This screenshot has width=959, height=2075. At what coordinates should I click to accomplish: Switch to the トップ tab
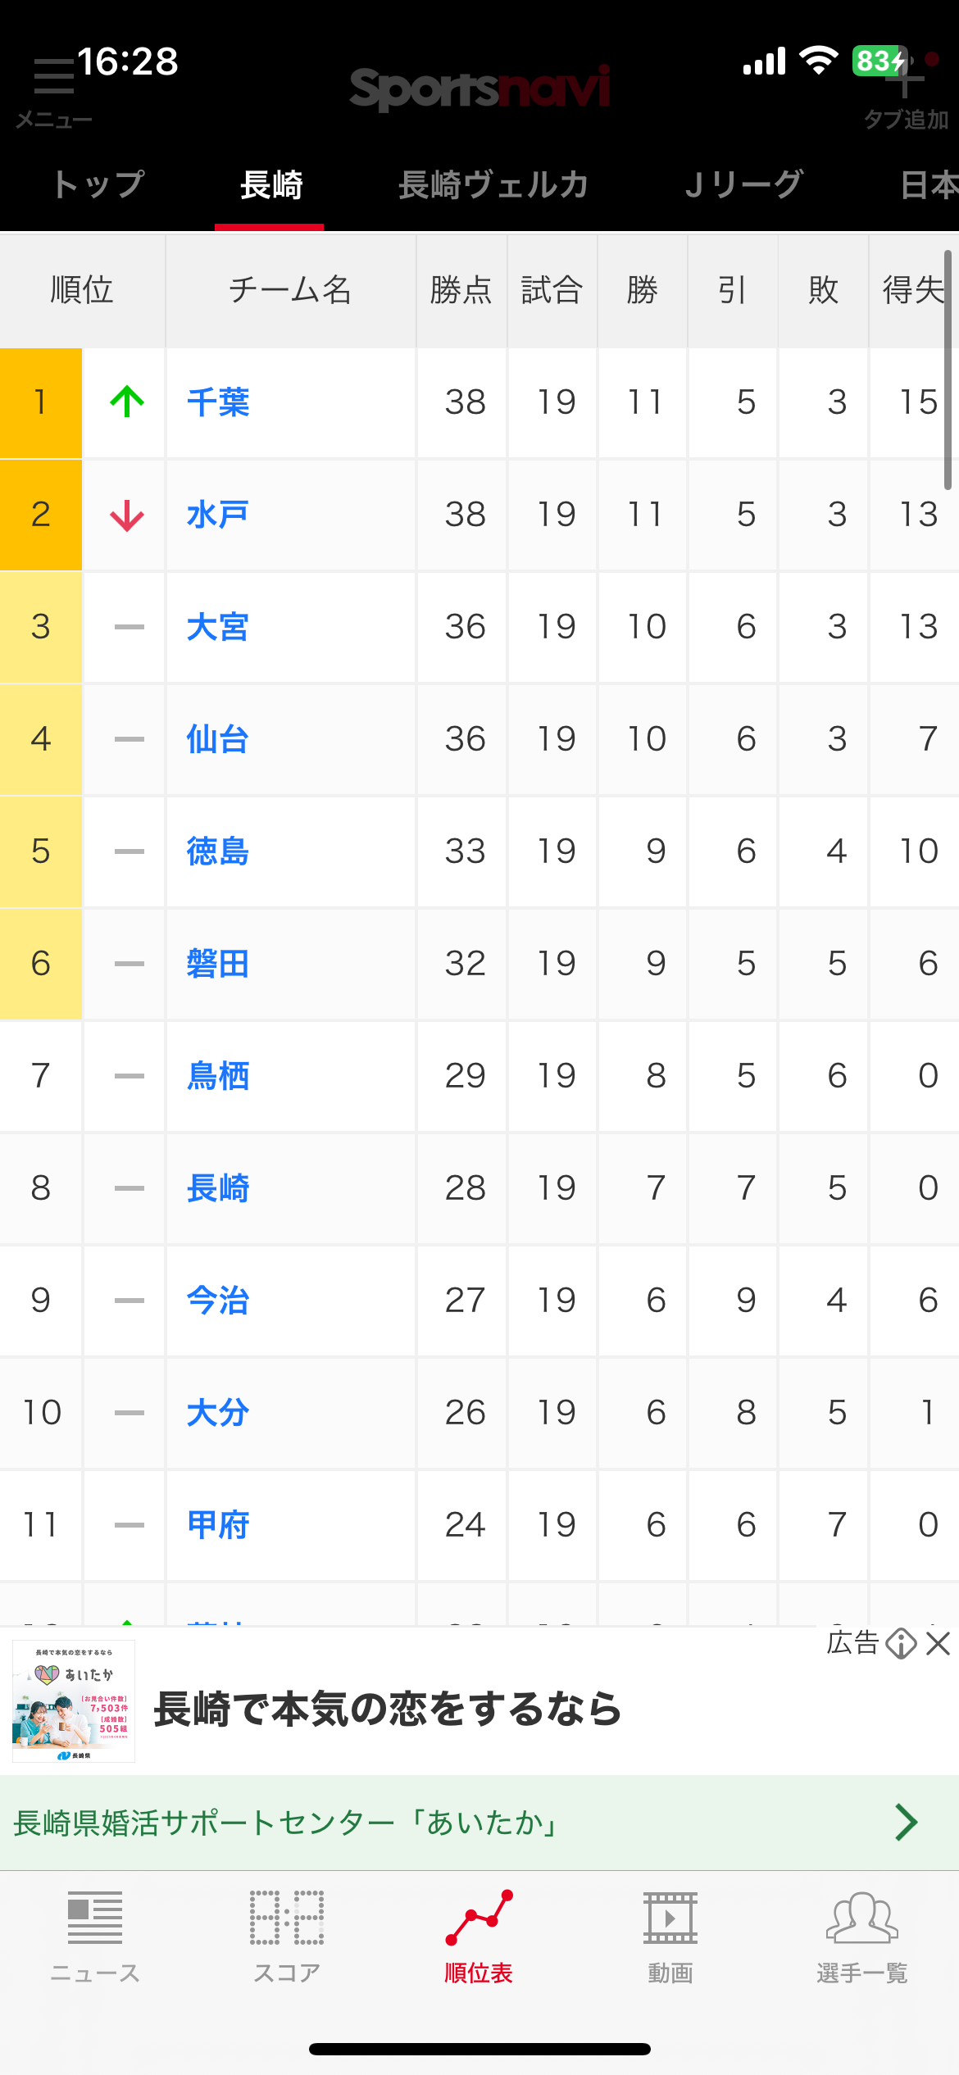pyautogui.click(x=98, y=185)
